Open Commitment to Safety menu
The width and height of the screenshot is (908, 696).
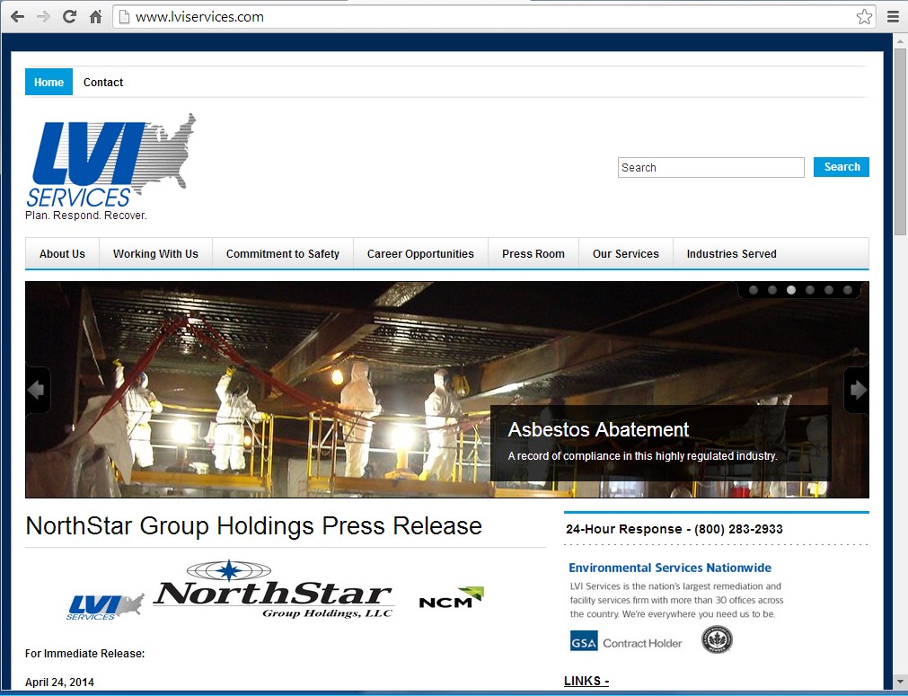point(283,253)
